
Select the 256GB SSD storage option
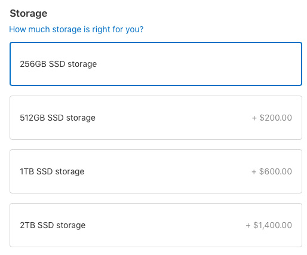click(156, 64)
